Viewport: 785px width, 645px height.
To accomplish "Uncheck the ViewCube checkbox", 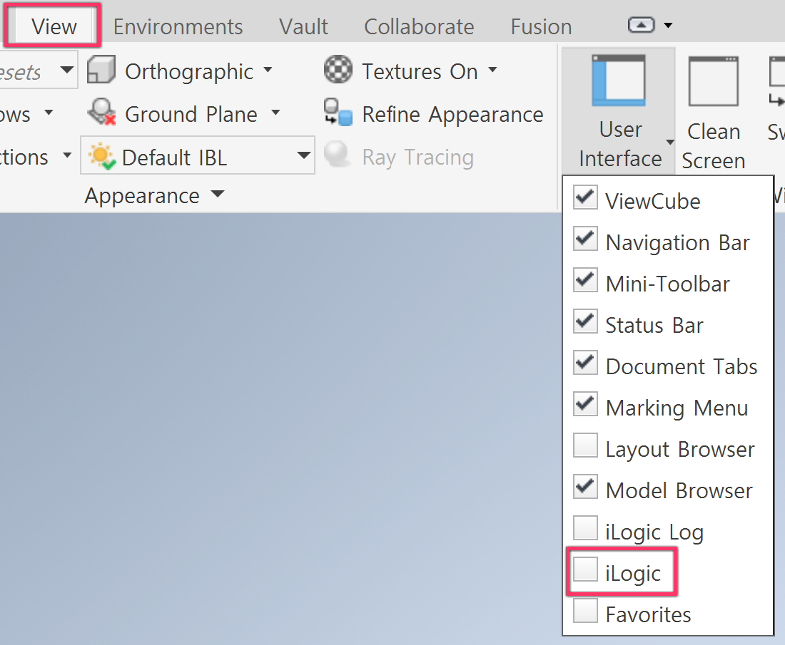I will pos(584,197).
